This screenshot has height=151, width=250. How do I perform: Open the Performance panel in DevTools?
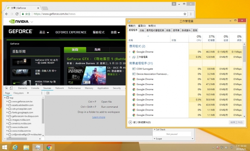pyautogui.click(x=74, y=88)
